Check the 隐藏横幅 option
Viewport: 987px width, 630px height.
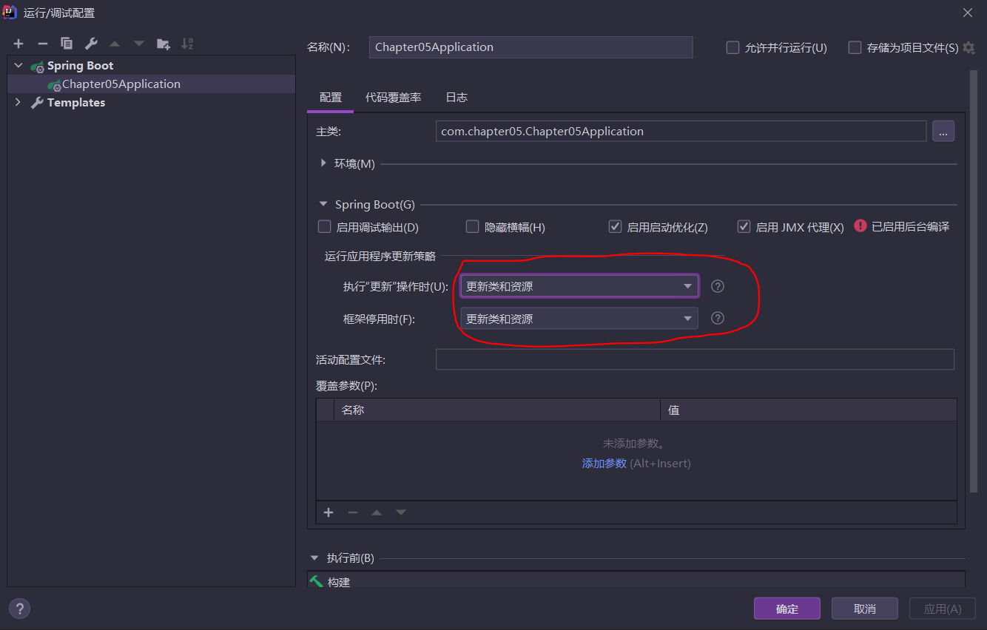(x=472, y=226)
